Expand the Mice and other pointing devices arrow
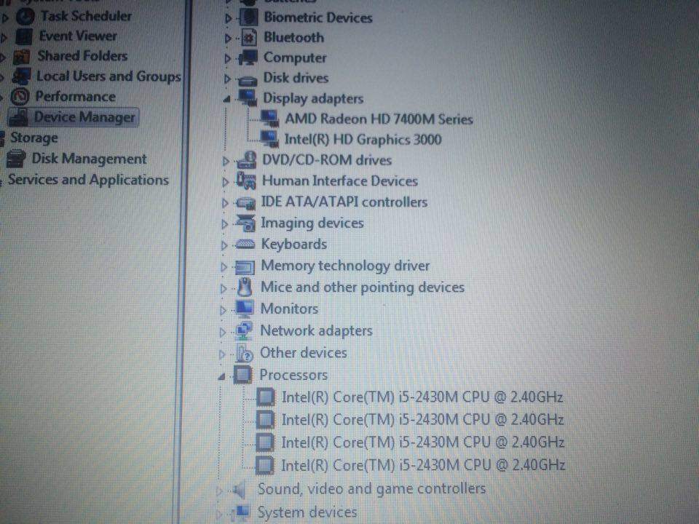The height and width of the screenshot is (524, 699). pyautogui.click(x=223, y=289)
